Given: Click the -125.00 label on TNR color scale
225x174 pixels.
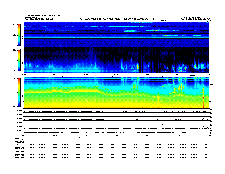Looking at the screenshot, I should [x=15, y=79].
